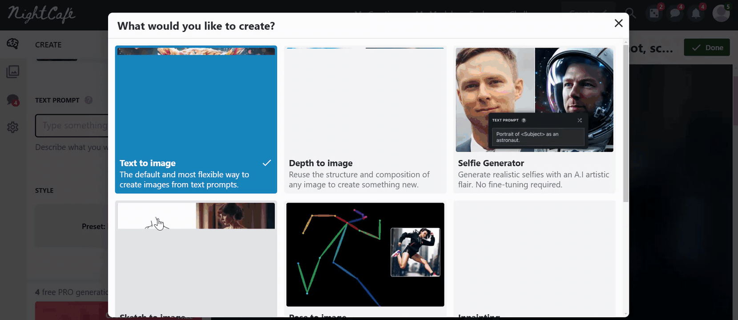Open the user profile avatar

point(721,13)
